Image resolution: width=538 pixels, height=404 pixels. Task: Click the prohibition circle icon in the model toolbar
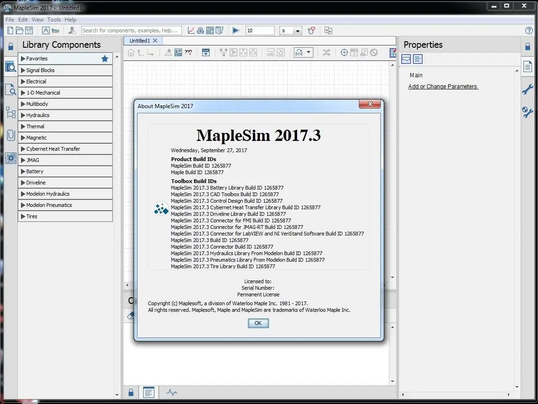[374, 52]
